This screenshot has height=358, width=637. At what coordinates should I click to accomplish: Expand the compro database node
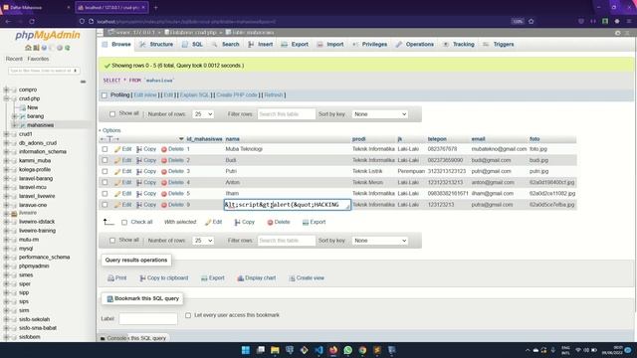(x=6, y=89)
